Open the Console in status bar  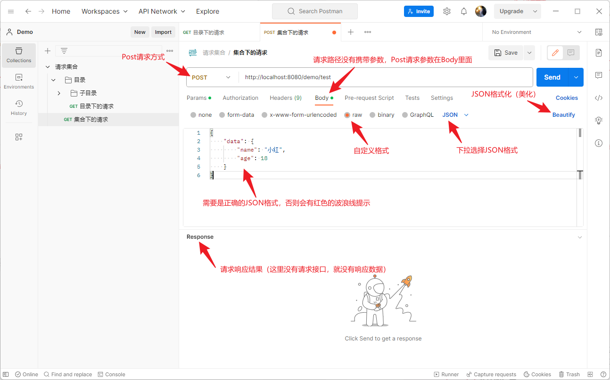[112, 374]
